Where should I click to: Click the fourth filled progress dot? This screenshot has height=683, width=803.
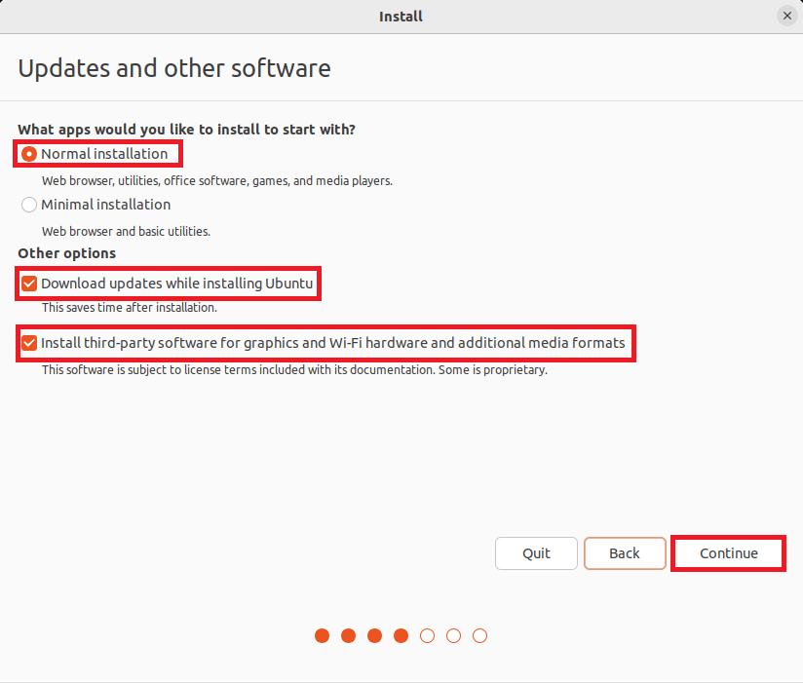point(401,636)
